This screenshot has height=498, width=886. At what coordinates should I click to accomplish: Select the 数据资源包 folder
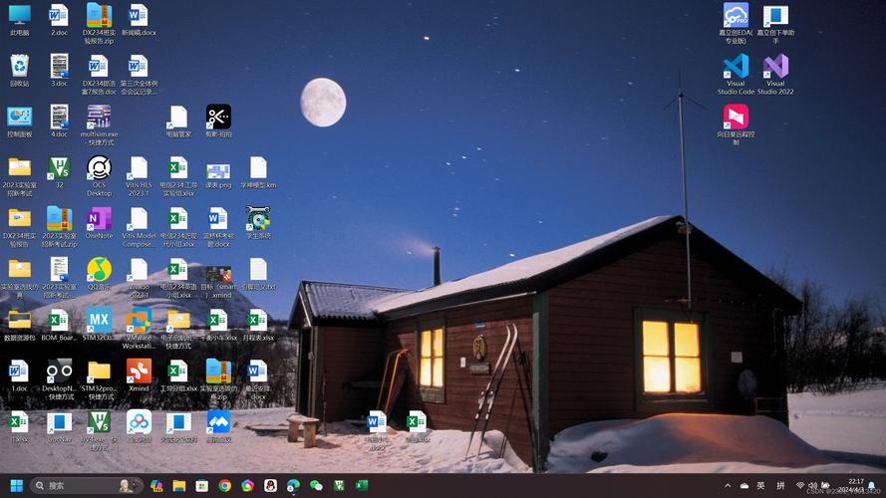tap(19, 325)
